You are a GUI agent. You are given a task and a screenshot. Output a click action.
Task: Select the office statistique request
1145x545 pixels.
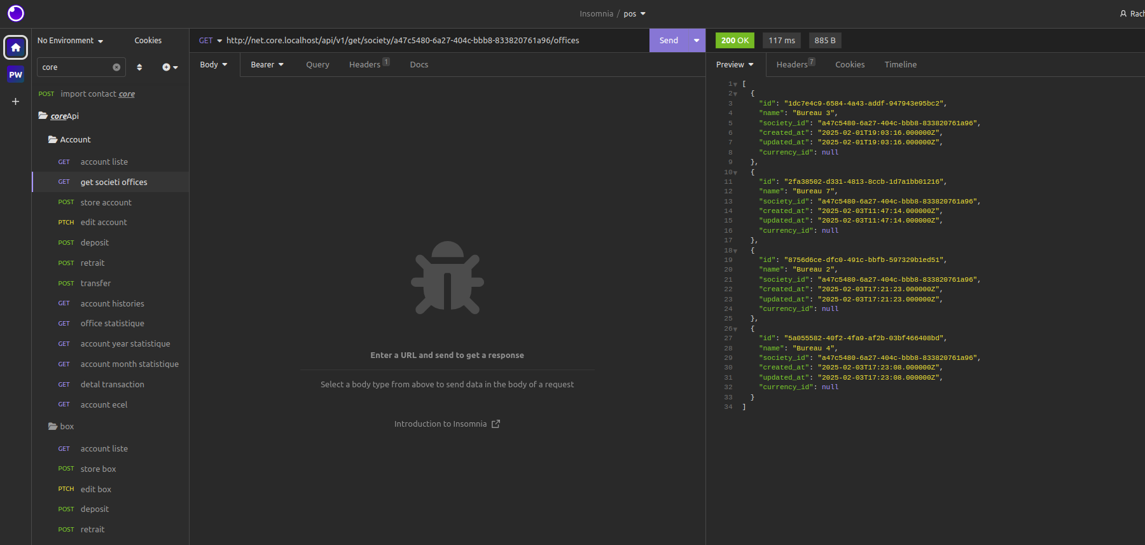coord(111,324)
